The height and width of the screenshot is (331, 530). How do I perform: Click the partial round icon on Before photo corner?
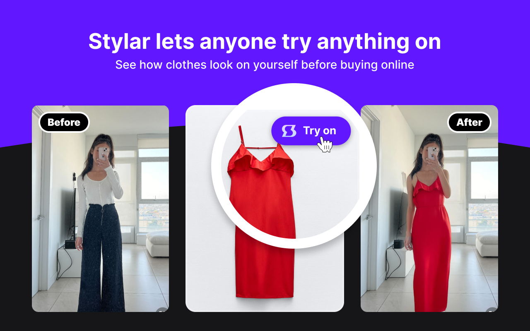point(163,309)
